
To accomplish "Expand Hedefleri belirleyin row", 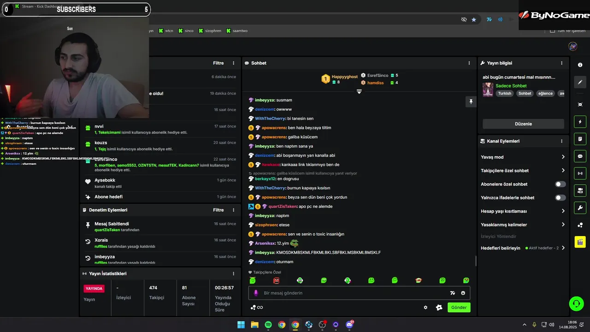I will pos(523,248).
